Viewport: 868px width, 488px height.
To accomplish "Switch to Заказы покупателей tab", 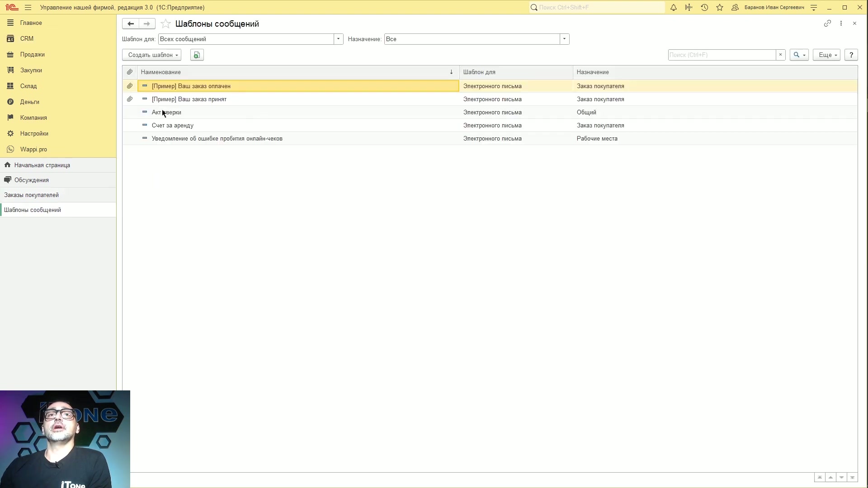I will 32,195.
